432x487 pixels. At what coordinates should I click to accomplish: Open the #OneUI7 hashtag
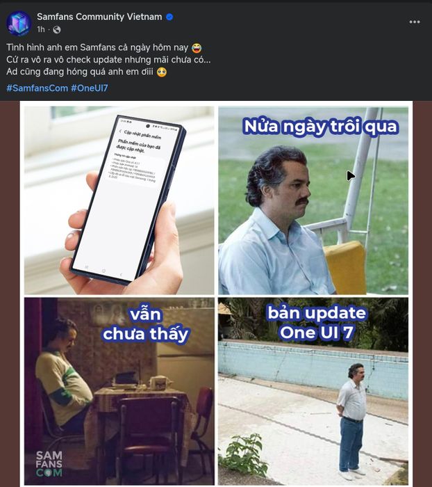click(x=90, y=88)
